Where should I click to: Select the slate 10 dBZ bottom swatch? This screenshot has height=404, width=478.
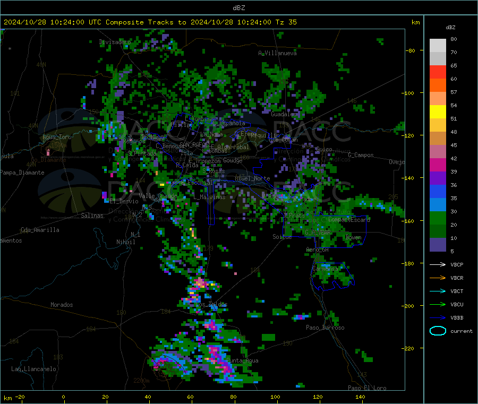pos(438,245)
